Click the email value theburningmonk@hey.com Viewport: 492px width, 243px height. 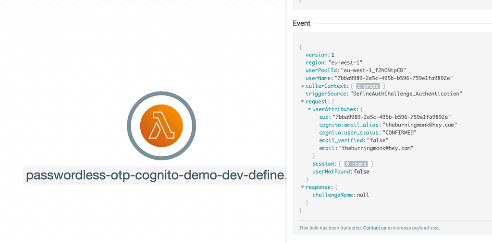click(377, 148)
